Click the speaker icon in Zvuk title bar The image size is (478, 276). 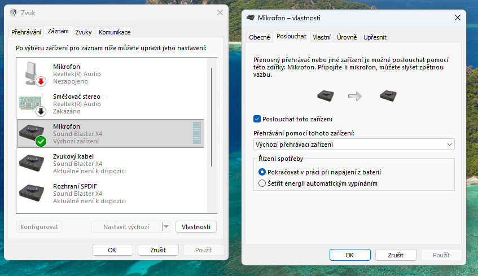click(x=13, y=13)
